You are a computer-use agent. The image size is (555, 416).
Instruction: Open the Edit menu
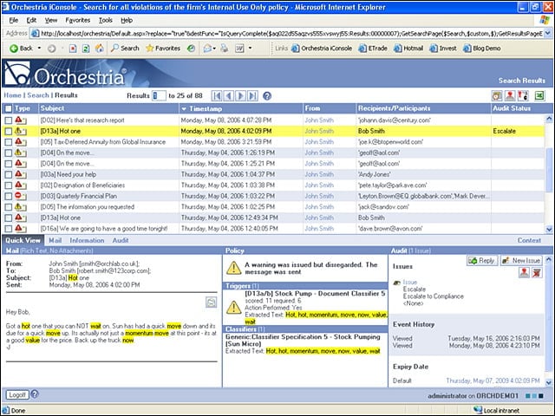(x=31, y=20)
